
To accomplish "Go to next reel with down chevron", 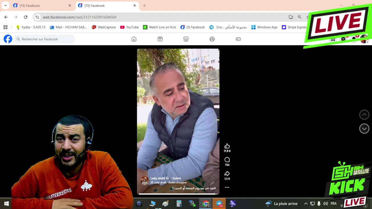I will pos(364,129).
